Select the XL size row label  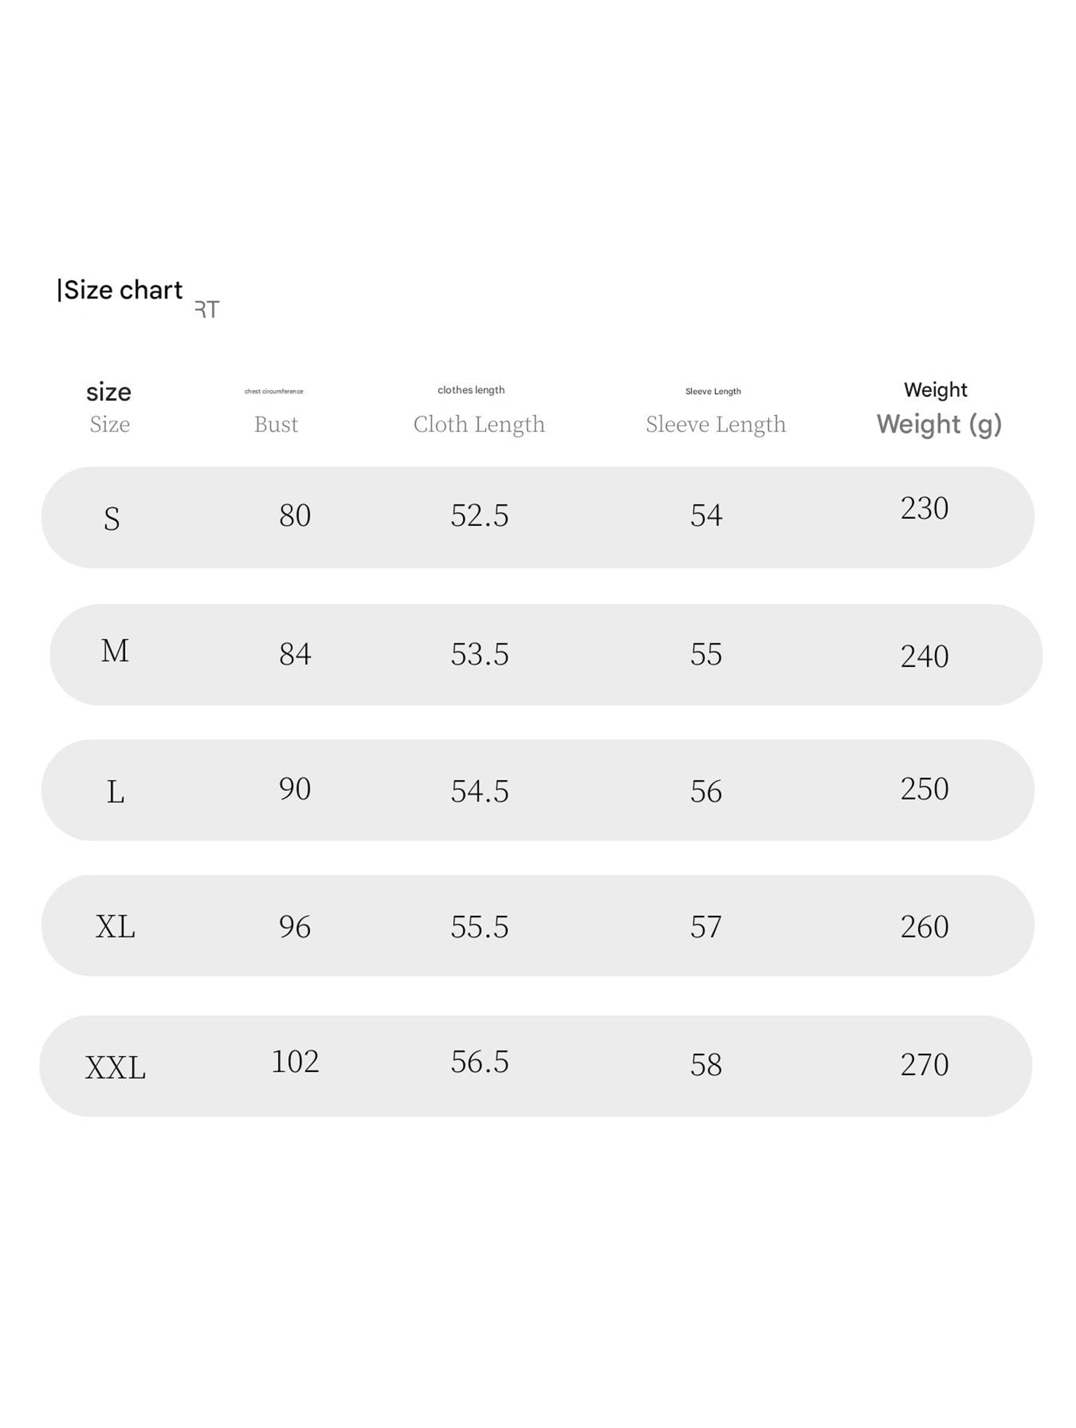pos(115,927)
